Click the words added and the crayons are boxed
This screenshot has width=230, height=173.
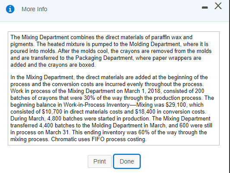click(x=53, y=65)
